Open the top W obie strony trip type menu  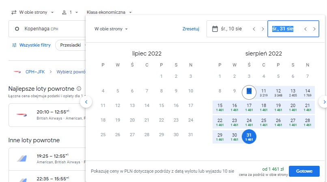[x=32, y=12]
